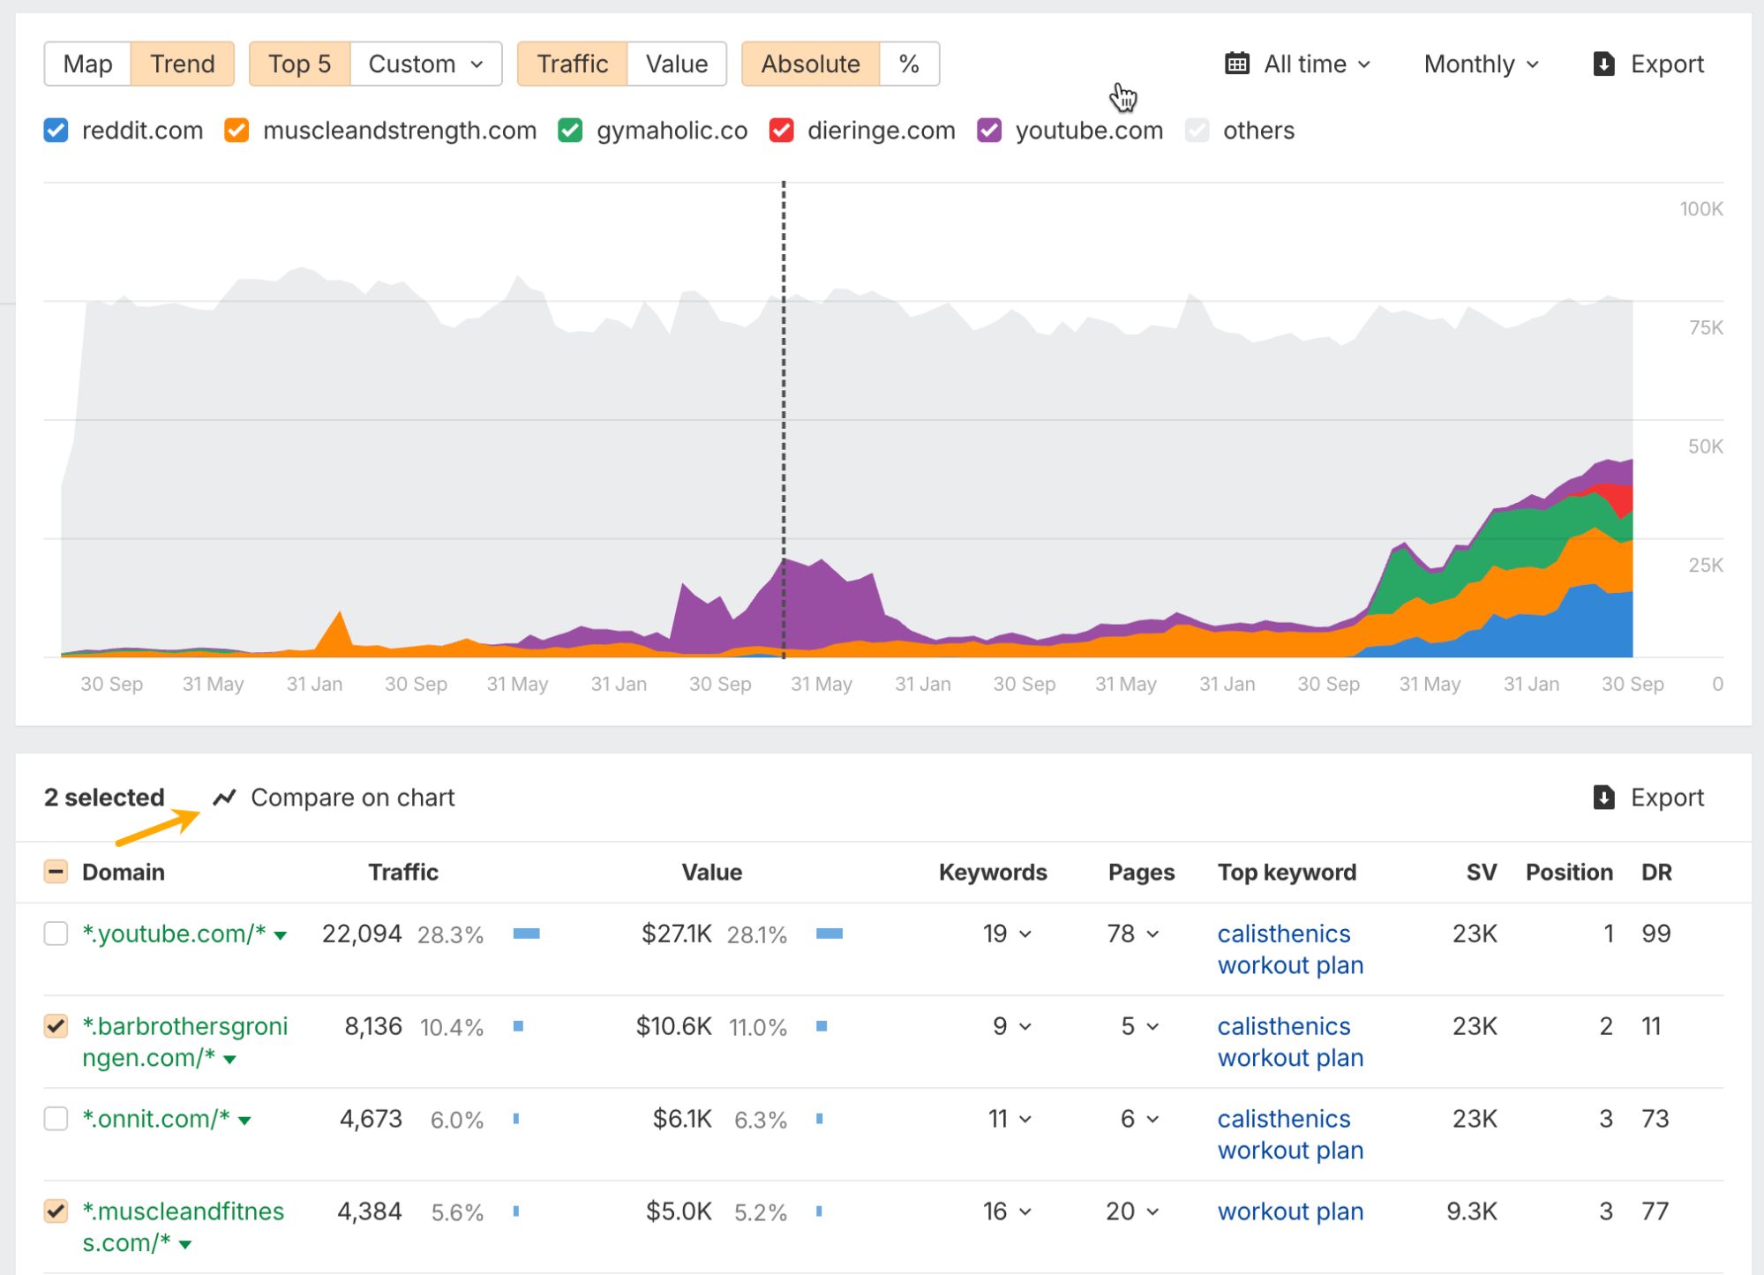This screenshot has width=1764, height=1275.
Task: Click the % display mode option
Action: click(909, 64)
